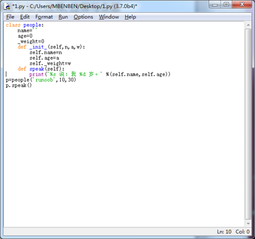Click the 'p.speak()' line of code
255x239 pixels.
(x=19, y=85)
